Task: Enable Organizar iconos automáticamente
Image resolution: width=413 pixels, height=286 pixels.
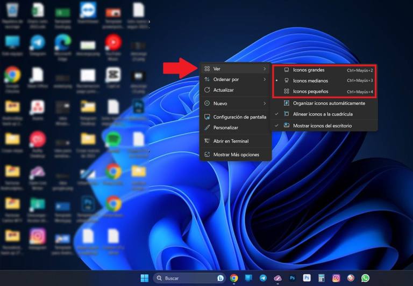Action: (329, 103)
